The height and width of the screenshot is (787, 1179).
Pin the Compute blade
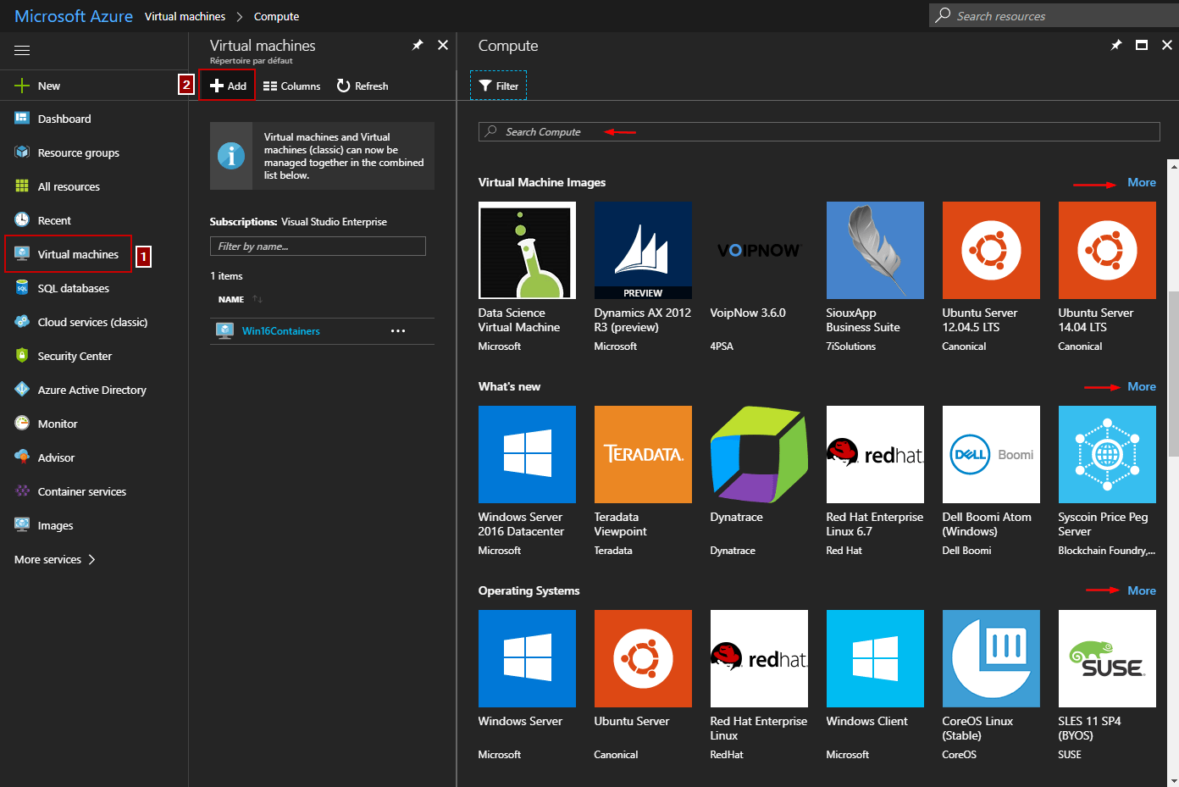(x=1116, y=45)
